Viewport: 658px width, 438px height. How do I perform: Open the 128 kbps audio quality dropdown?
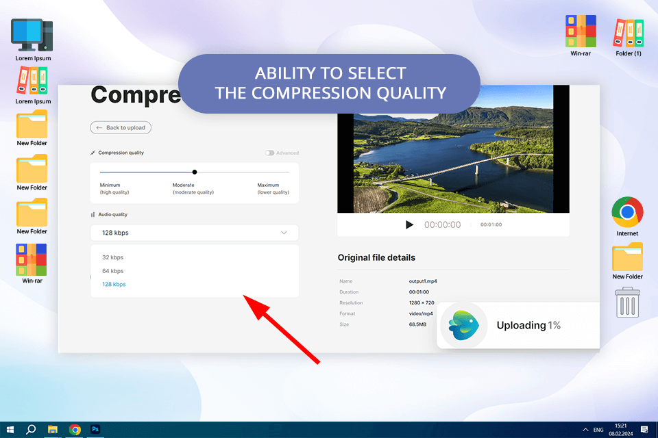click(195, 233)
